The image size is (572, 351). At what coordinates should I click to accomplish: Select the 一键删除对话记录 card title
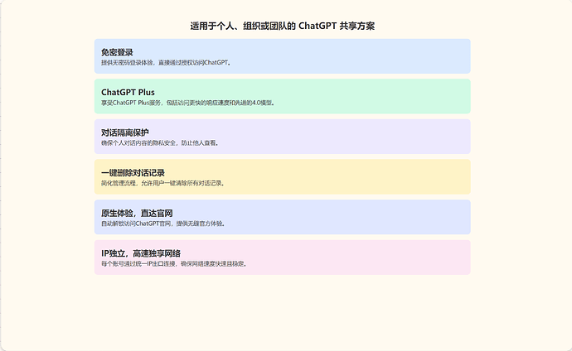point(133,172)
